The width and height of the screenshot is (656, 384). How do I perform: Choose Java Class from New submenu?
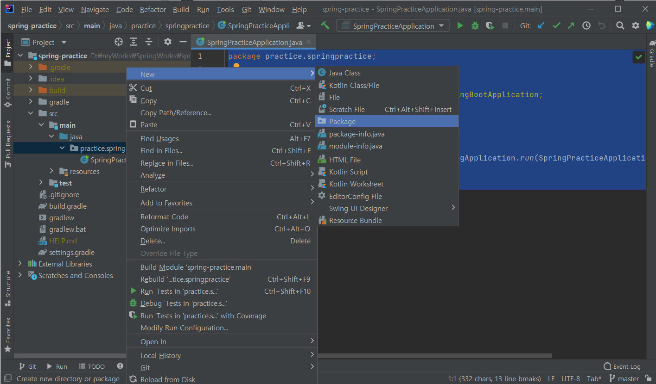point(387,73)
